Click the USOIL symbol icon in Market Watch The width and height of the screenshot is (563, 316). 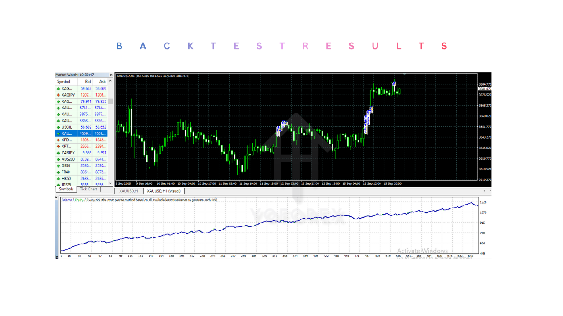point(58,127)
